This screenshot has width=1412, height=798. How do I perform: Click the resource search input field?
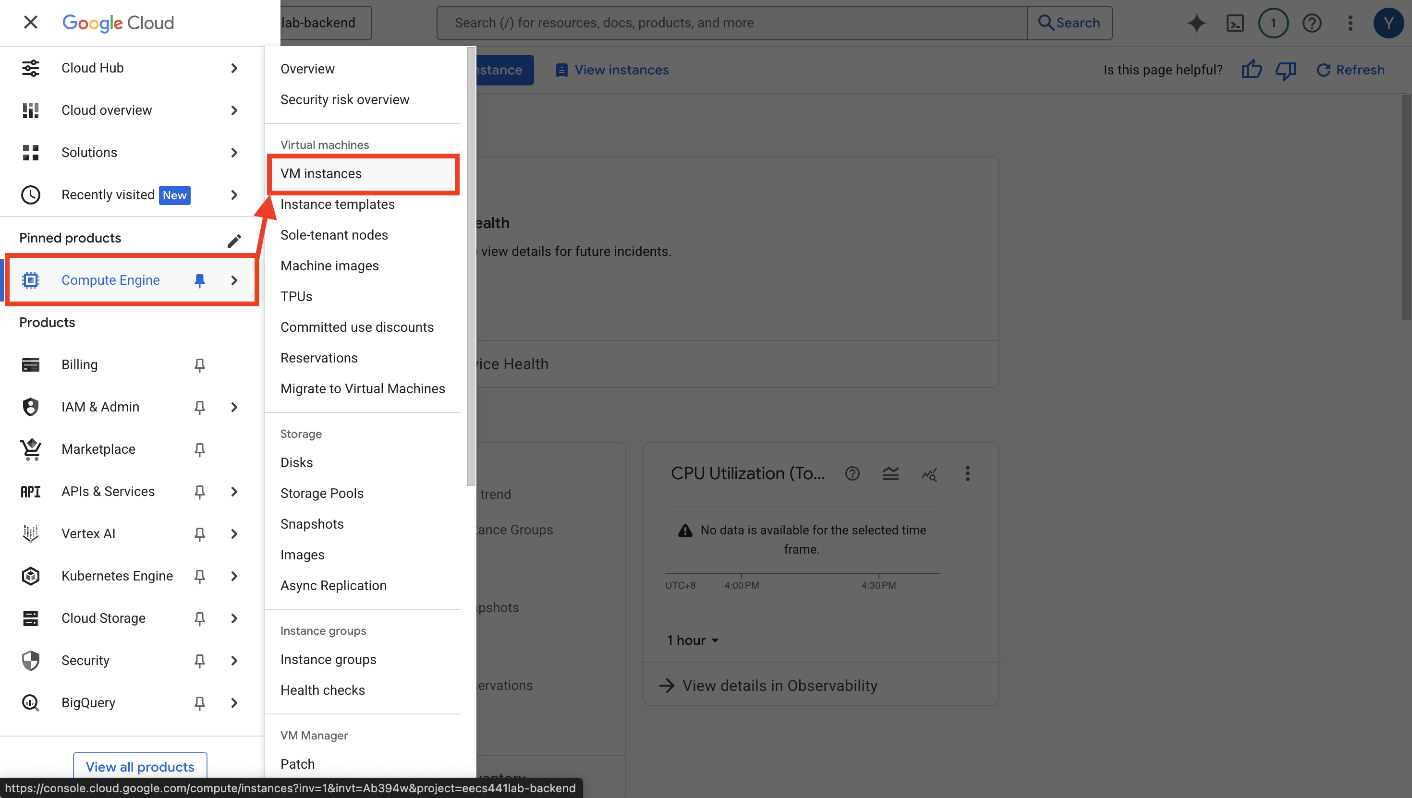(x=731, y=23)
